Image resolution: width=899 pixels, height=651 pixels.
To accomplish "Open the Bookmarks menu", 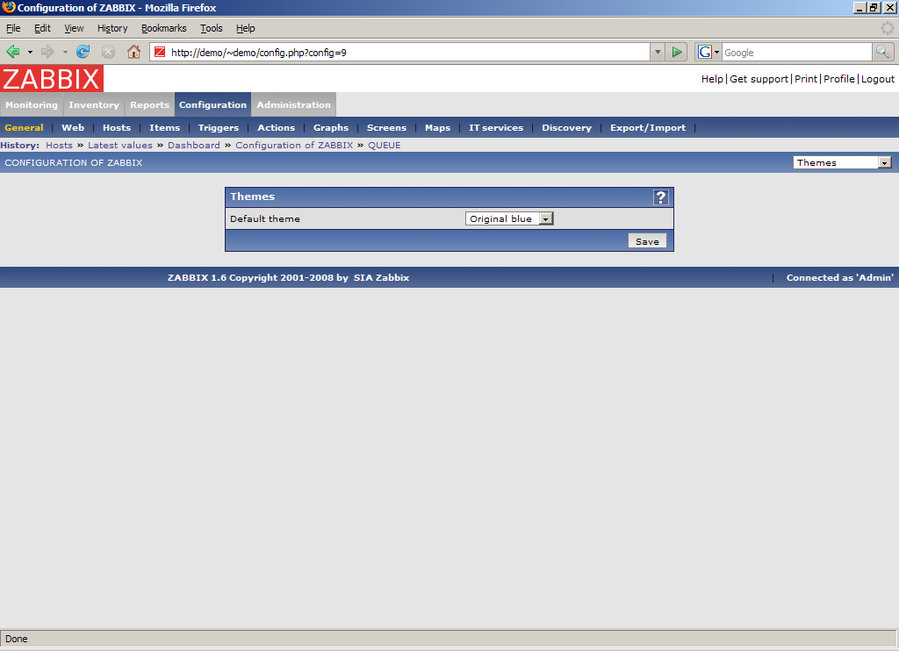I will tap(164, 28).
